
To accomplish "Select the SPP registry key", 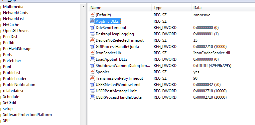I will tap(6, 121).
